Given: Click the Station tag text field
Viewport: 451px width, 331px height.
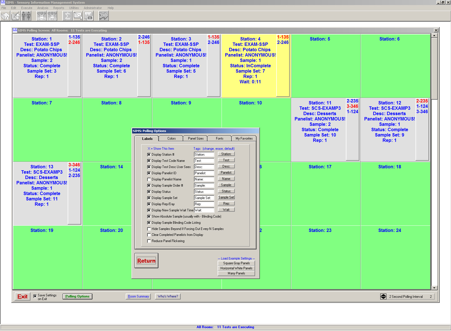Looking at the screenshot, I should click(204, 155).
